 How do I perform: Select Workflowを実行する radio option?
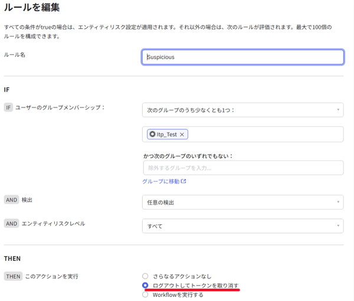(x=145, y=295)
